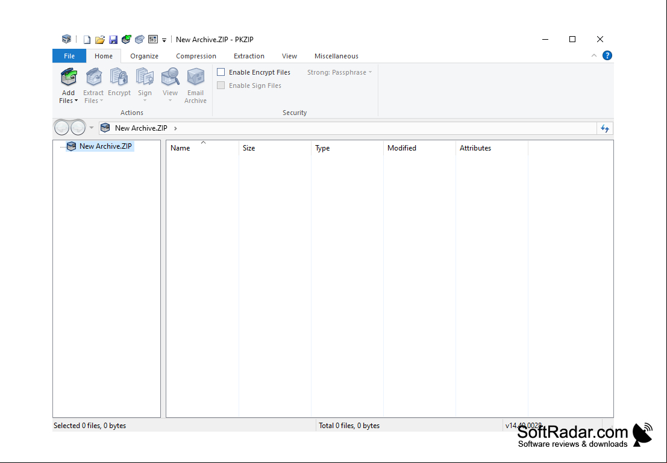Click New Archive.ZIP in the address bar
The width and height of the screenshot is (667, 463).
coord(141,128)
